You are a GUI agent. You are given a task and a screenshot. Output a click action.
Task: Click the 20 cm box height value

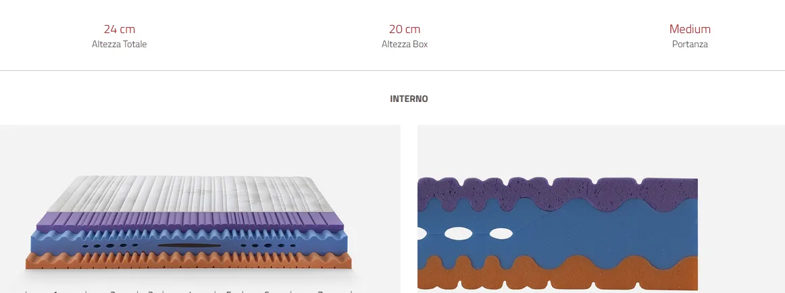click(405, 29)
